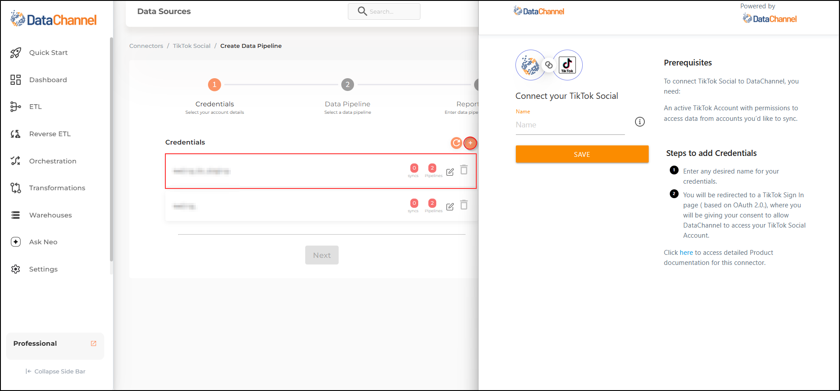Click the Powered by DataChannel logo
The width and height of the screenshot is (840, 391).
(770, 18)
